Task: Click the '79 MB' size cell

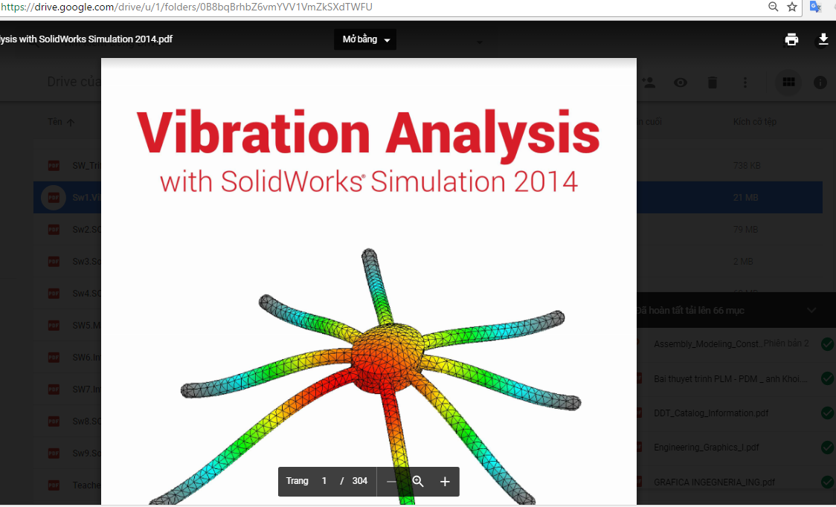Action: tap(745, 229)
